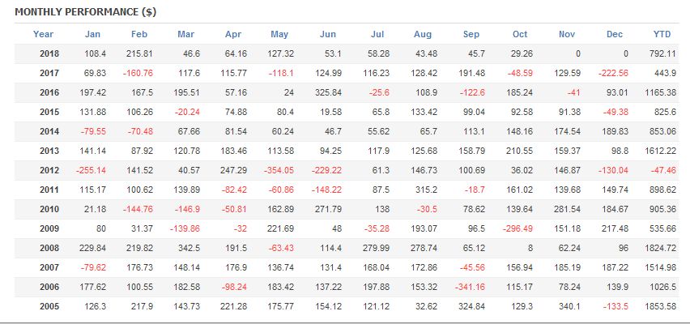Screen dimensions: 690x324
Task: Select the 792.11 YTD value for 2018
Action: pos(662,53)
